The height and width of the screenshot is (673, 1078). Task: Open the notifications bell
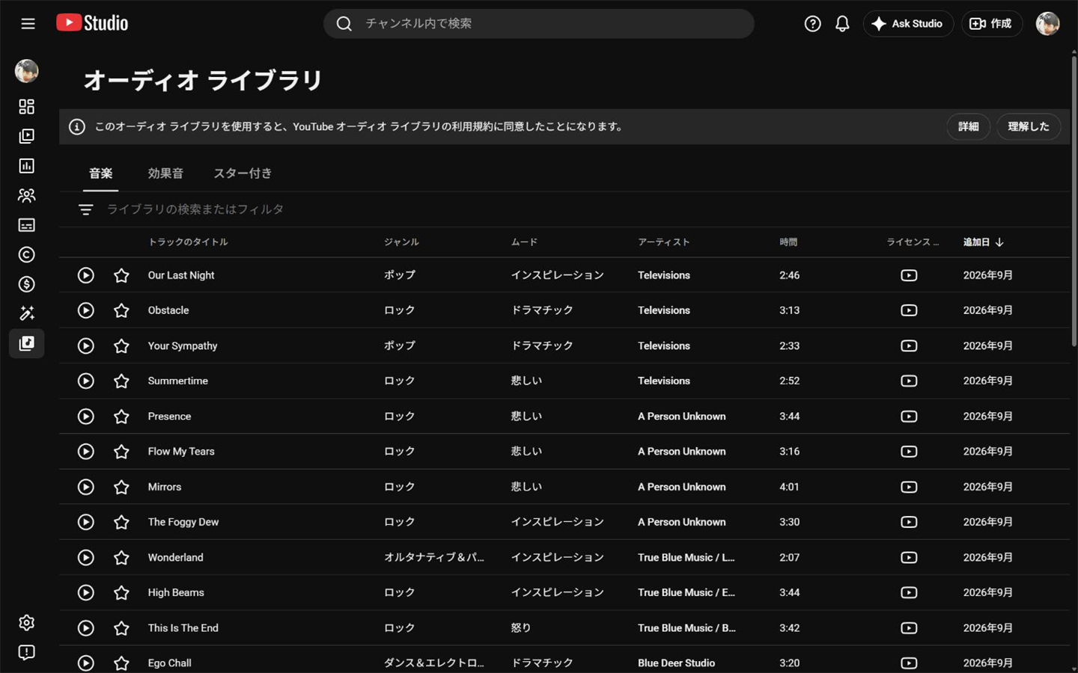842,24
